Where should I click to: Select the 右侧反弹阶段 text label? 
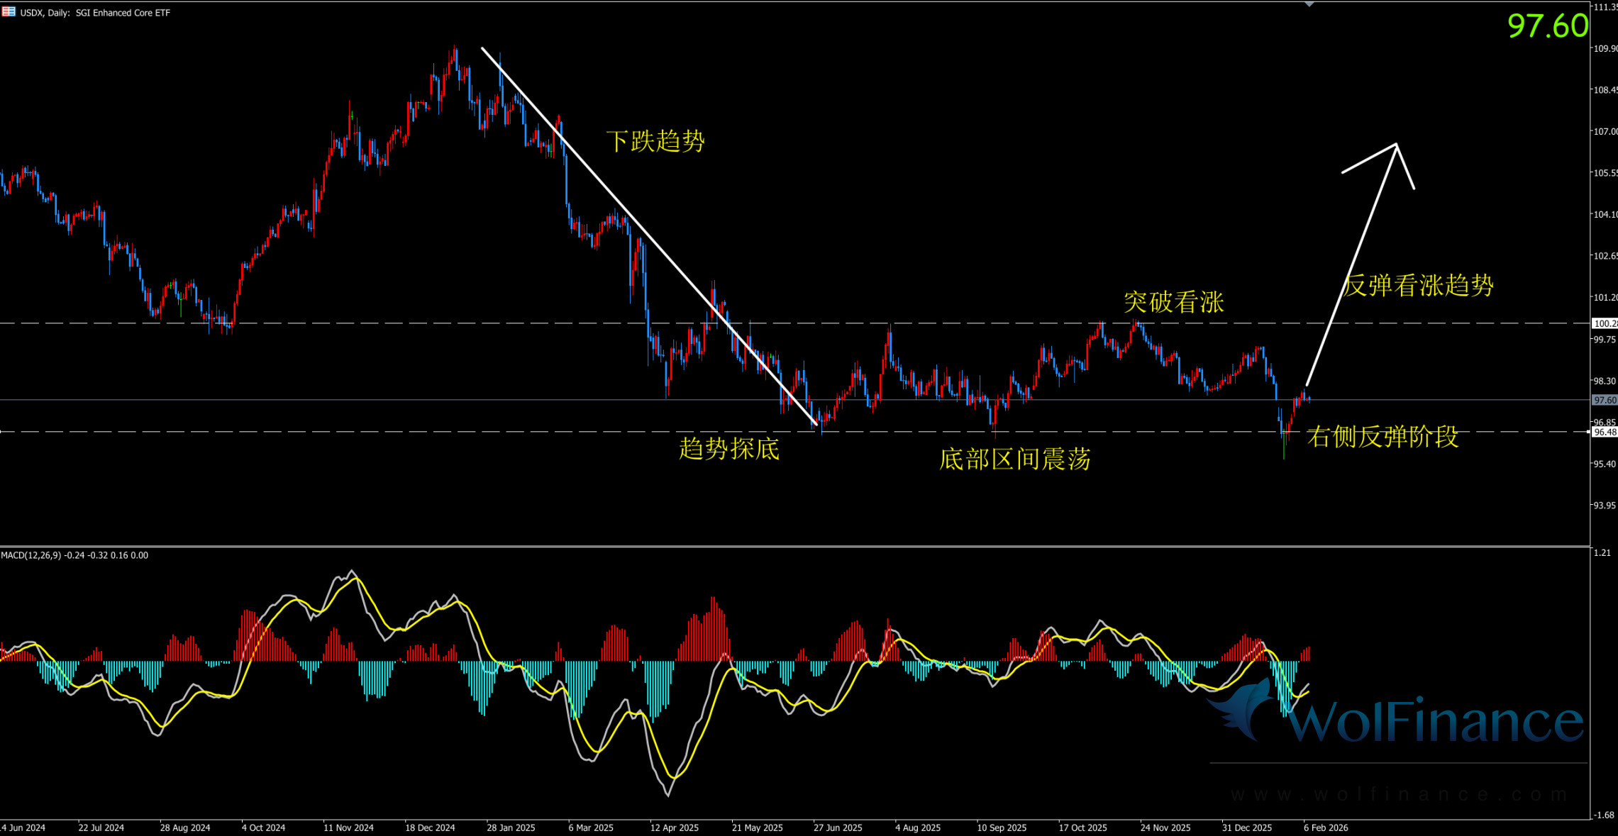click(x=1382, y=436)
